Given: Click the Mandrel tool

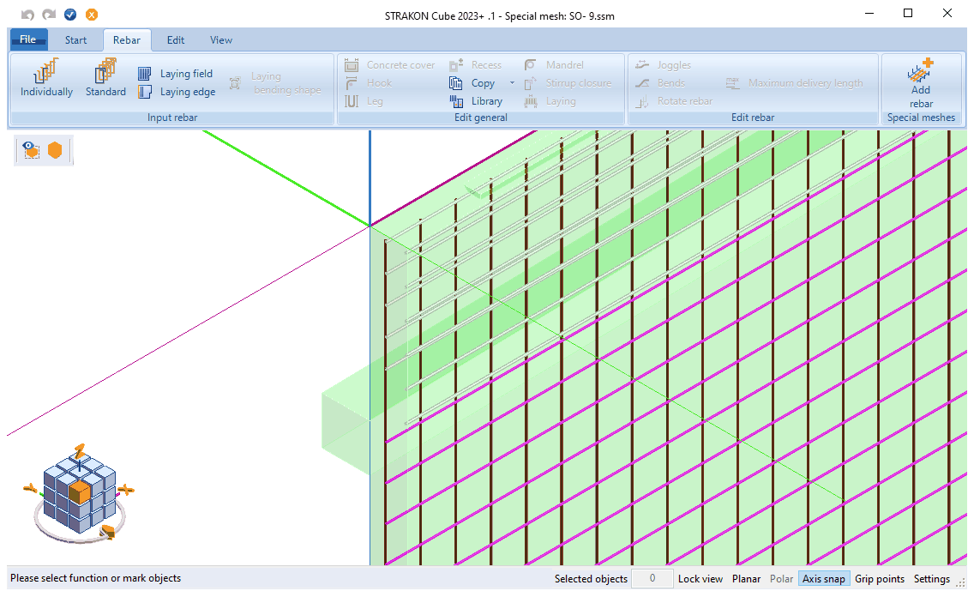Looking at the screenshot, I should coord(554,64).
